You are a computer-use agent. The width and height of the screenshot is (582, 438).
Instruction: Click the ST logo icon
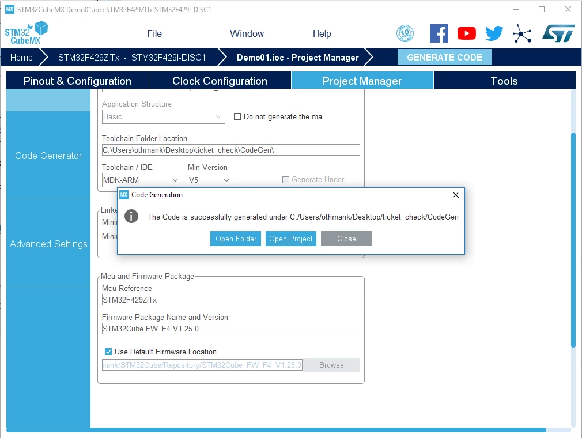point(558,33)
